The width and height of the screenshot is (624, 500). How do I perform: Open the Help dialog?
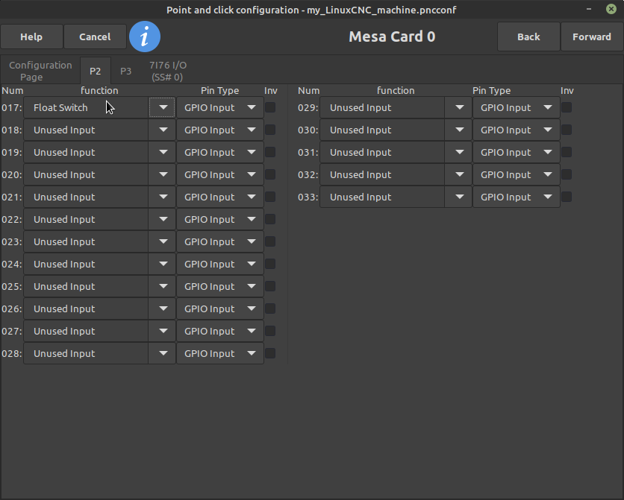(31, 37)
